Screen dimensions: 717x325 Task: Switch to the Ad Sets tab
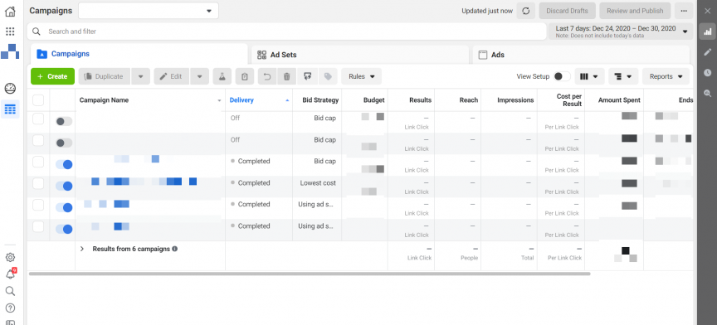click(x=360, y=55)
